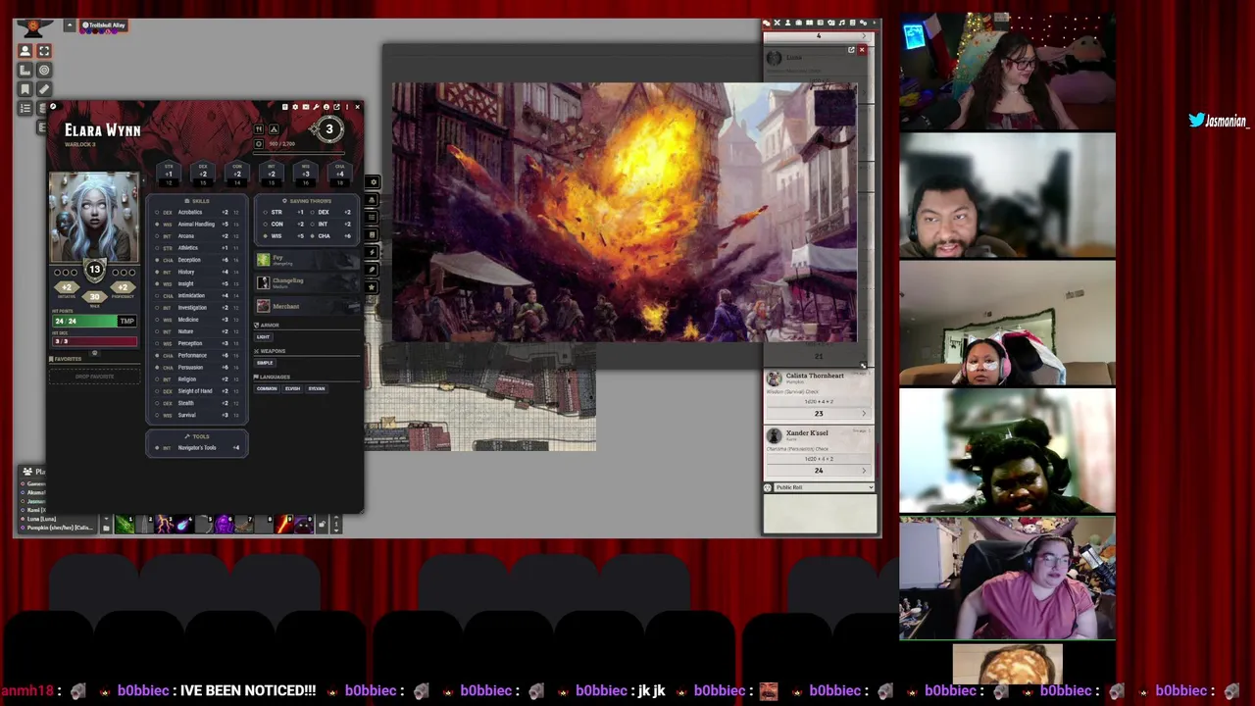
Task: Open the wrench icon in sheet header
Action: [x=316, y=107]
